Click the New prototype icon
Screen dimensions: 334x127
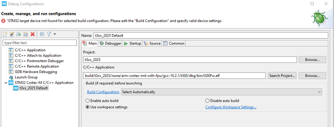12,34
